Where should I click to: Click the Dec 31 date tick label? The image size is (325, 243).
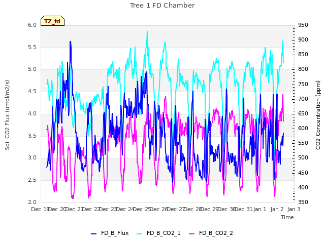tap(244, 209)
